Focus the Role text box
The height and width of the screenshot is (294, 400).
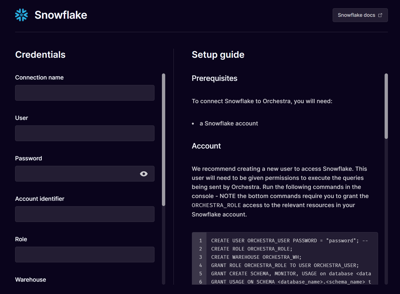(85, 254)
